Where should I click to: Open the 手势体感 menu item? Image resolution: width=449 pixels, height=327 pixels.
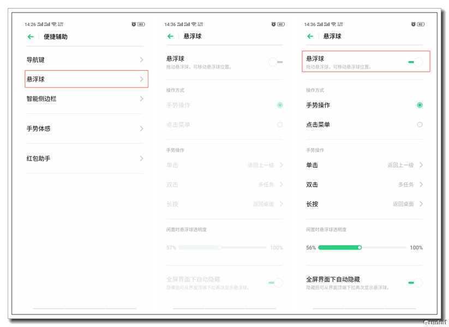pos(85,129)
